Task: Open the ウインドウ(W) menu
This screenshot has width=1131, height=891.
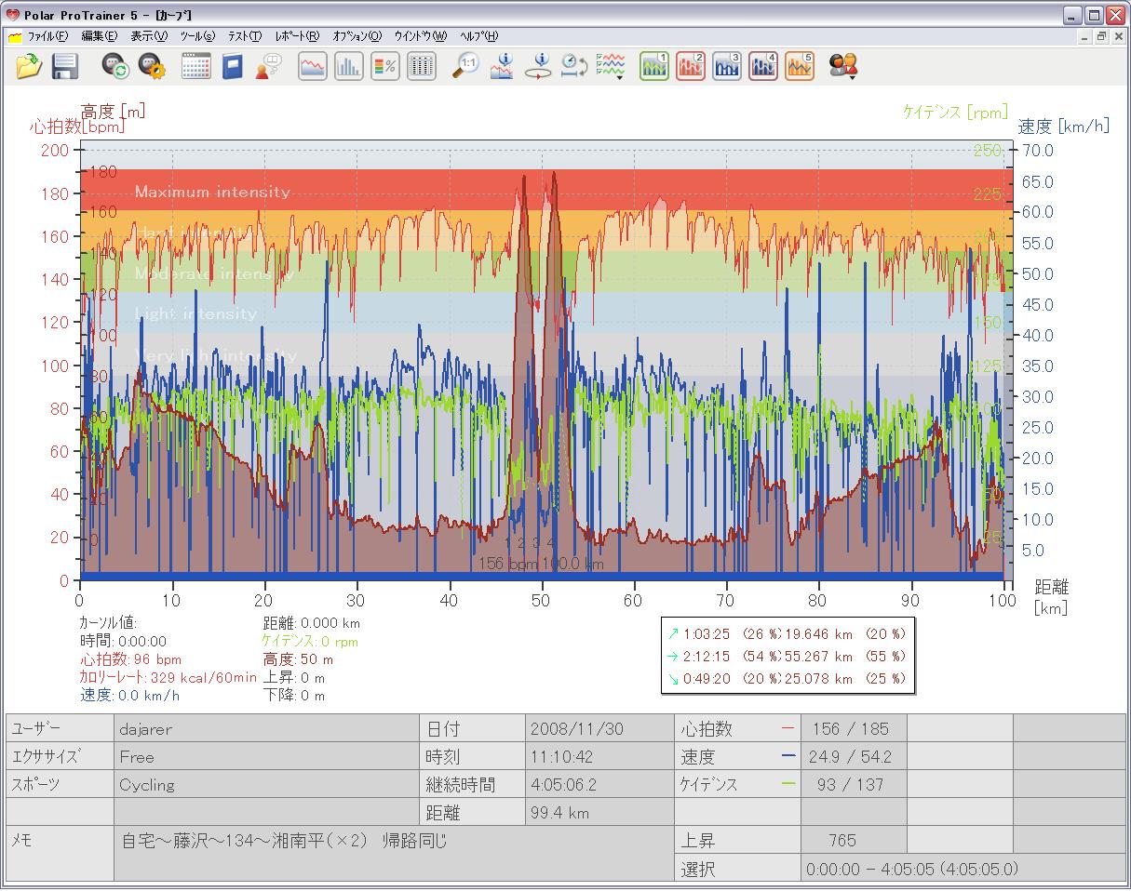Action: pyautogui.click(x=421, y=36)
